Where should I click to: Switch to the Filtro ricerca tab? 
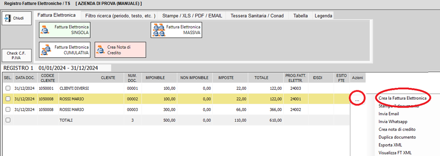point(120,16)
